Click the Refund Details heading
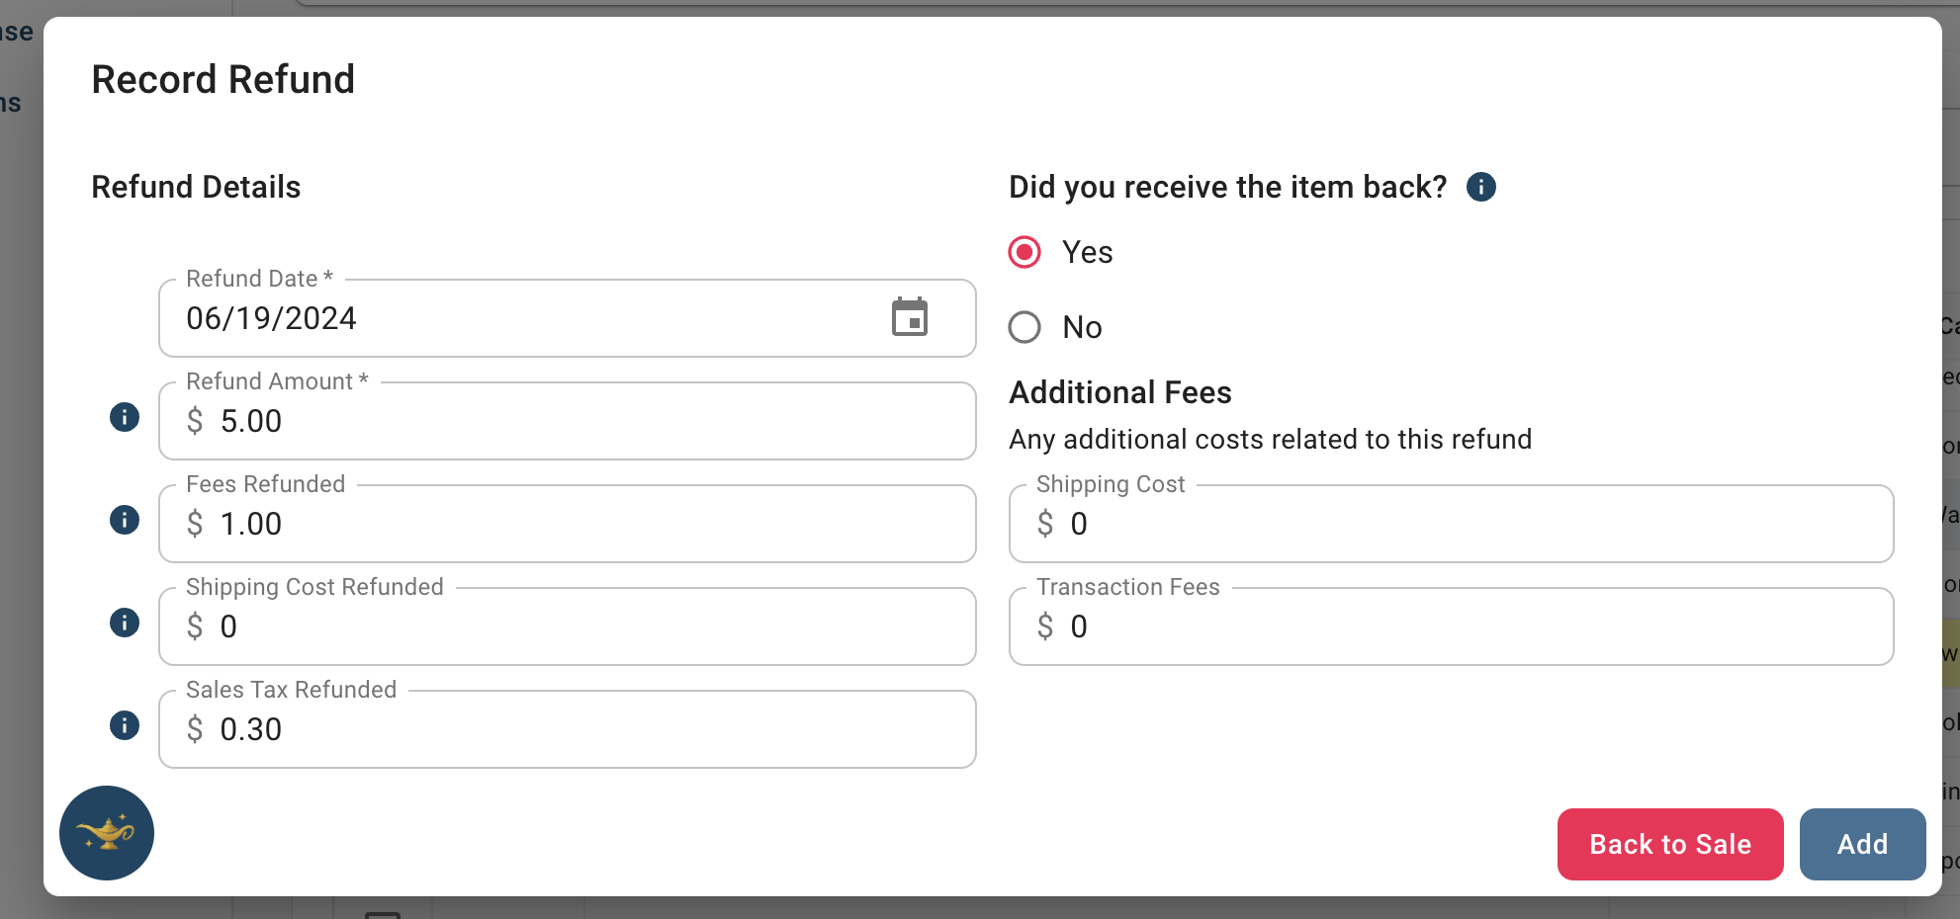1960x919 pixels. 196,187
